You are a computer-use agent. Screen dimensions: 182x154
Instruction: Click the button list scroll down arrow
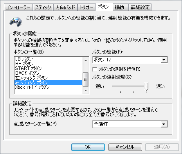tap(86, 91)
